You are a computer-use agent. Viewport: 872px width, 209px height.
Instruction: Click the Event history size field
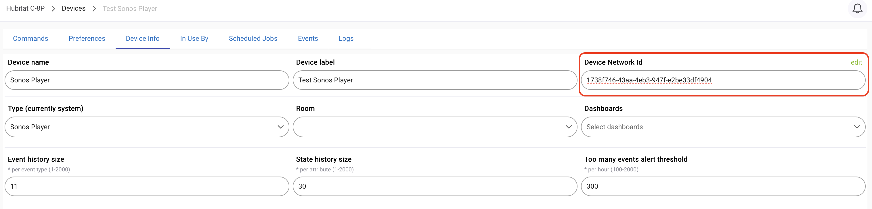(x=147, y=186)
